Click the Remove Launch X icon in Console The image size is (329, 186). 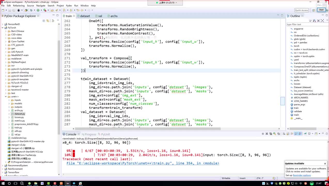pyautogui.click(x=267, y=134)
